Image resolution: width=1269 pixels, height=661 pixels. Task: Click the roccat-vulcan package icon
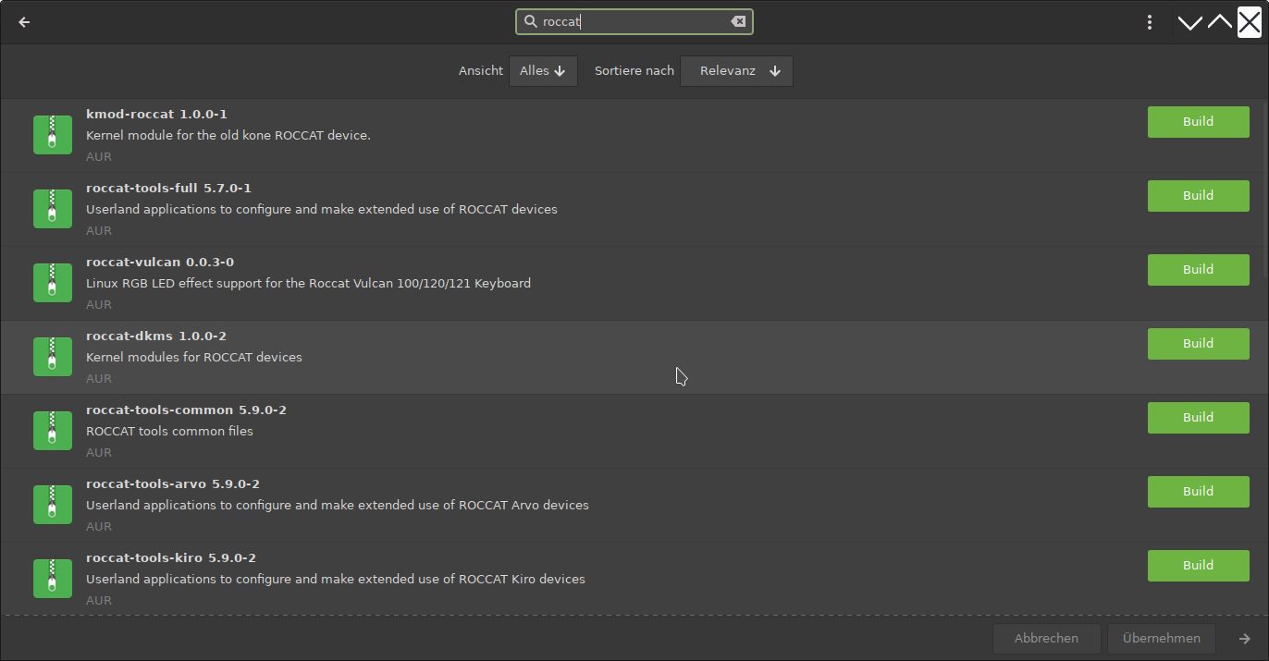click(53, 283)
